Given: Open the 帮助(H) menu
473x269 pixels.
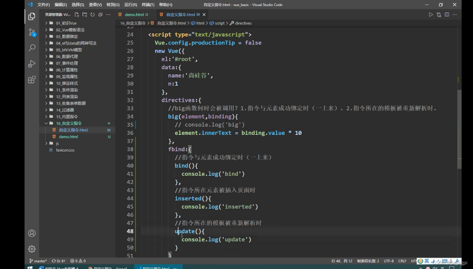Looking at the screenshot, I should (x=166, y=5).
